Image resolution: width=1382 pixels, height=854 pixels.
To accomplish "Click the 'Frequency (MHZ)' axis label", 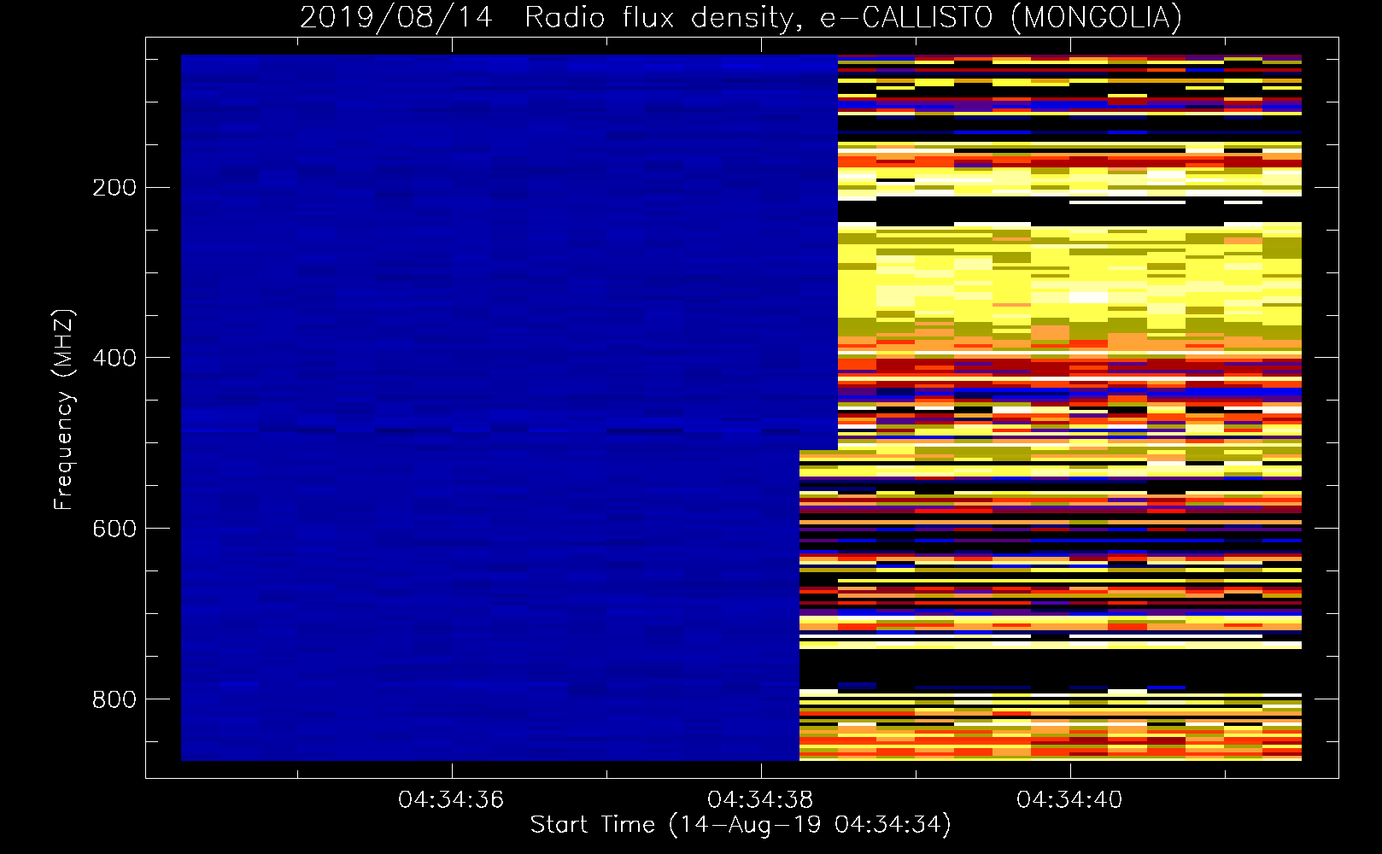I will (x=64, y=409).
